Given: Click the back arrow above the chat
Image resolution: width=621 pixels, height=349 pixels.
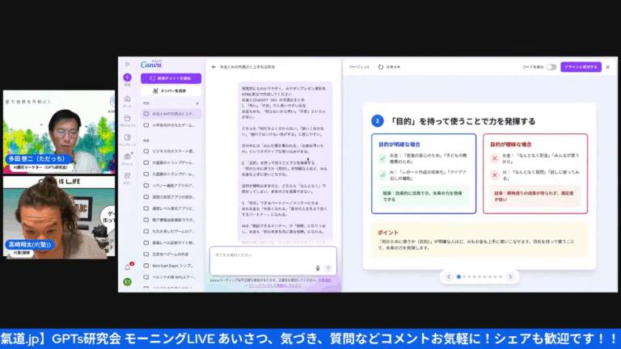Looking at the screenshot, I should 213,67.
